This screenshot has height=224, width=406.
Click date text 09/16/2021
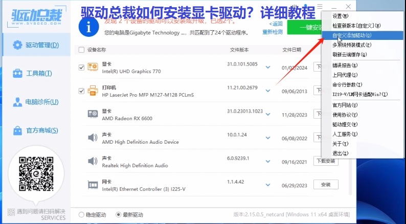pos(295,162)
